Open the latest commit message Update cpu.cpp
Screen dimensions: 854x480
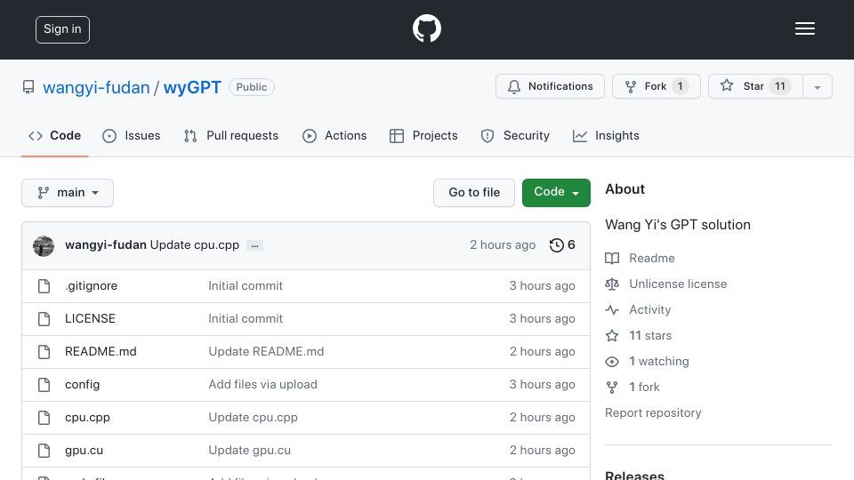tap(195, 245)
